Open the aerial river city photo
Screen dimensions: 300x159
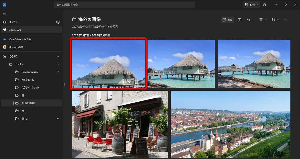click(230, 124)
